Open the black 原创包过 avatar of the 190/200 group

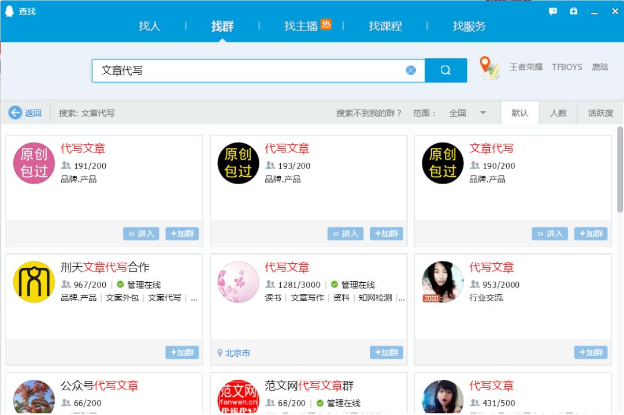(x=443, y=163)
